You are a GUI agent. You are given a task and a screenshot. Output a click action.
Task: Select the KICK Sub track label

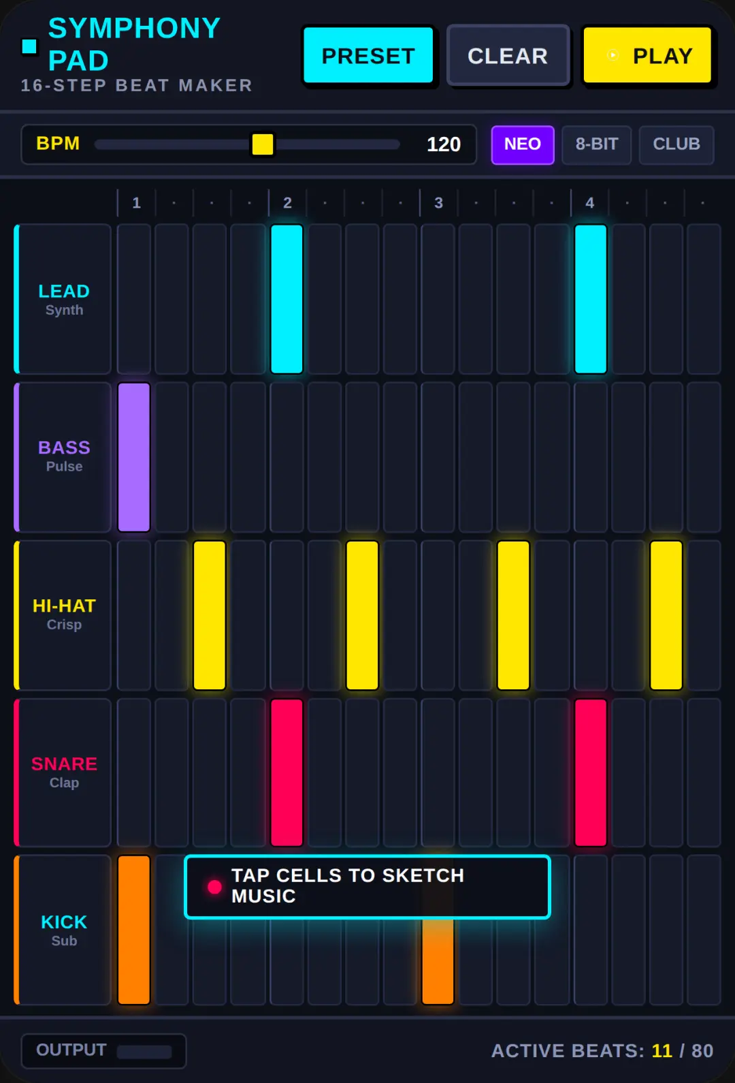pos(63,930)
